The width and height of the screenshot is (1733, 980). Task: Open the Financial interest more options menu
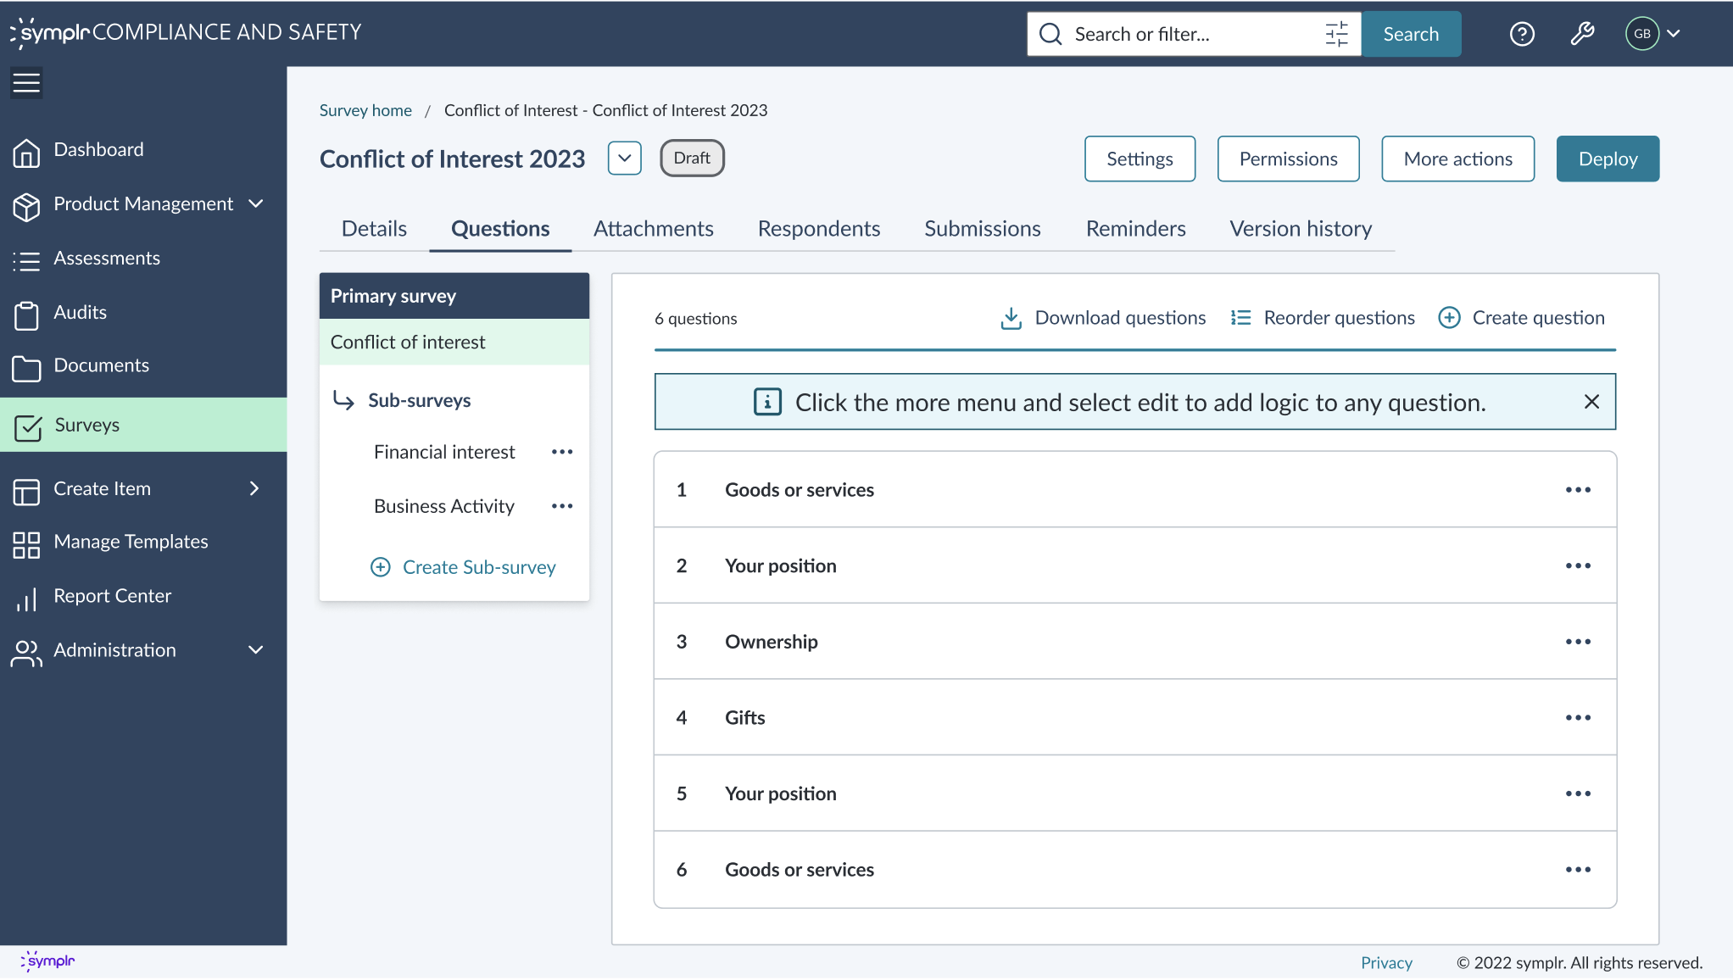pos(561,452)
